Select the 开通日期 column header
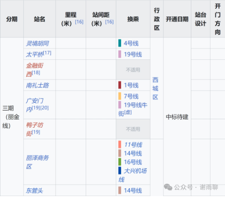Image resolution: width=225 pixels, height=200 pixels. [x=177, y=19]
